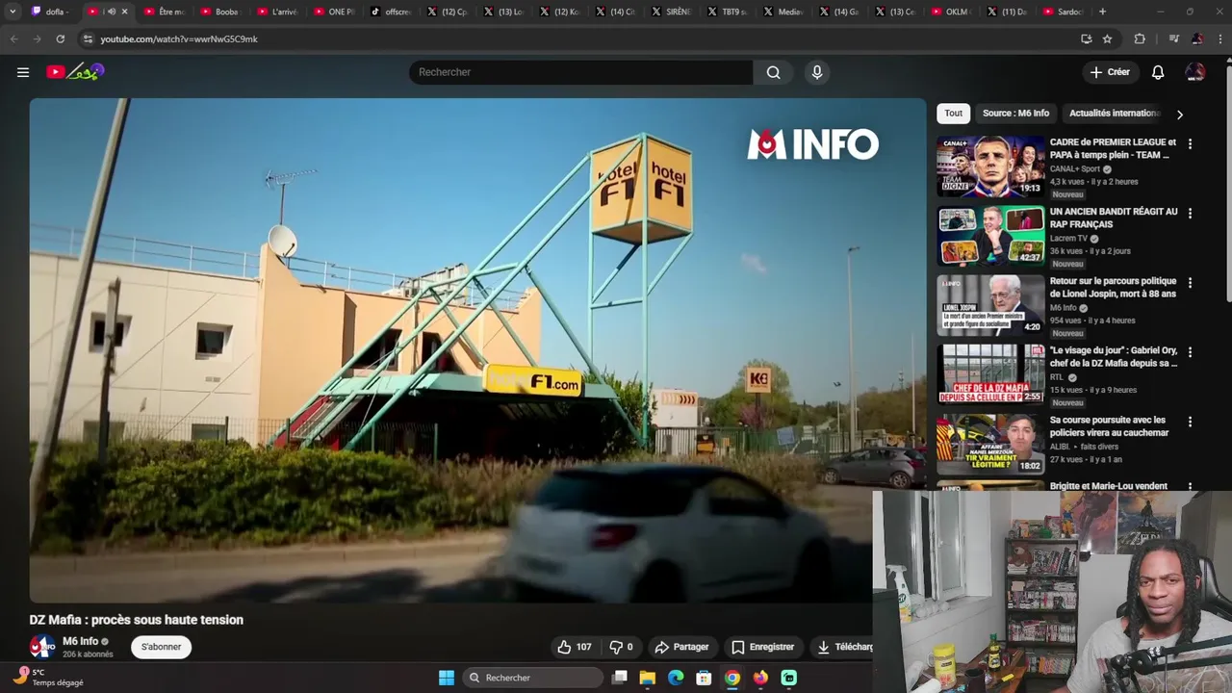Open Microsoft Store from taskbar
Screen dimensions: 1232x693
(x=704, y=678)
